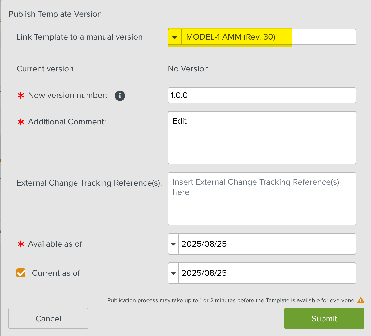Click the "Additional Comment:" field label

pyautogui.click(x=67, y=122)
